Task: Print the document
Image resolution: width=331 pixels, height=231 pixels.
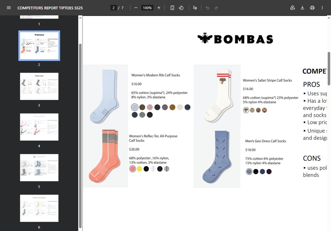Action: [312, 8]
